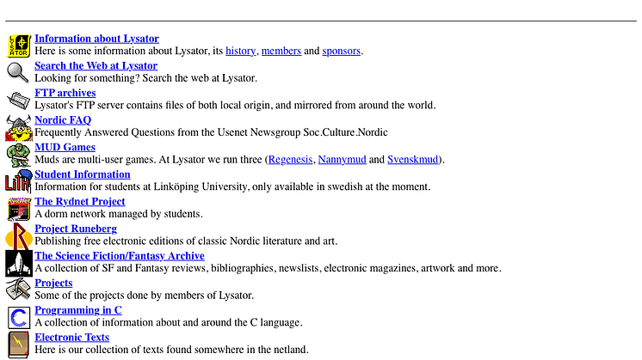Click text 'A collection of information about and around the C language.'

point(169,322)
